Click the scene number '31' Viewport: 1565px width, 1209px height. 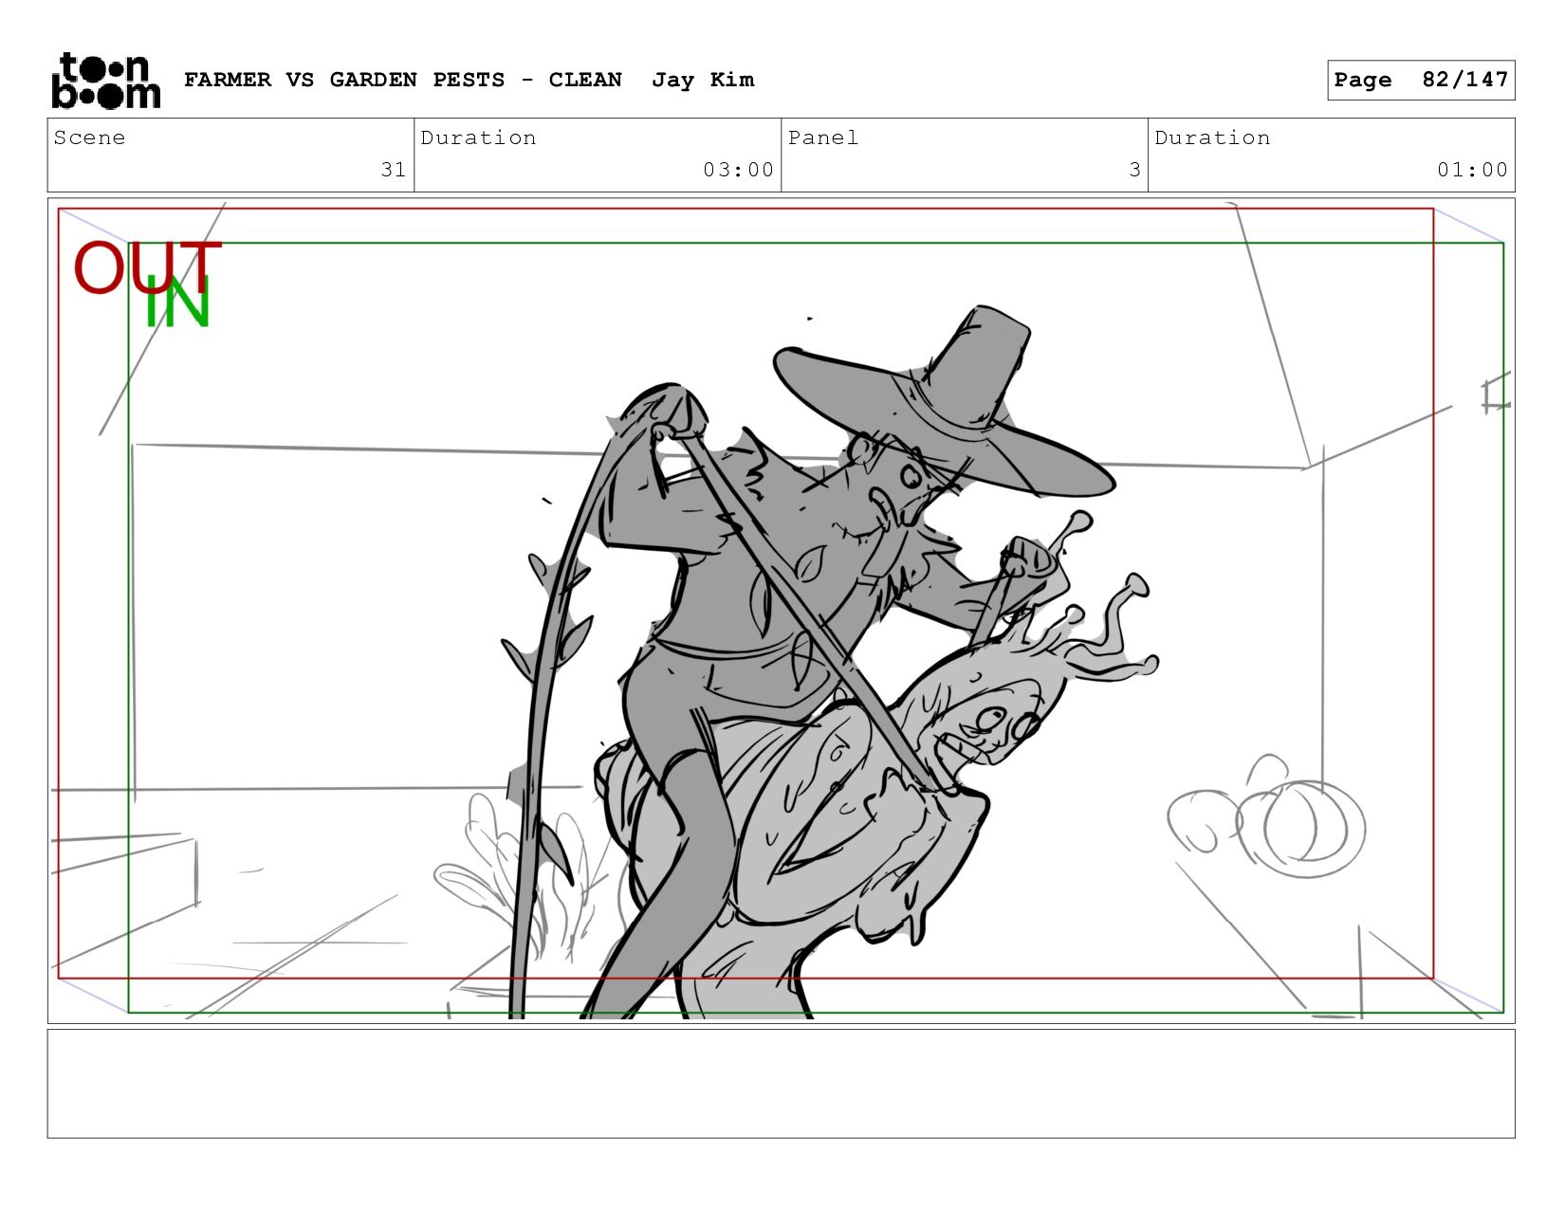tap(394, 170)
